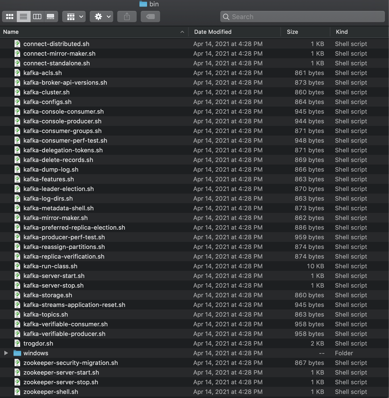Click the 2 KB size of trogdor.sh
Viewport: 389px width, 398px height.
(317, 344)
